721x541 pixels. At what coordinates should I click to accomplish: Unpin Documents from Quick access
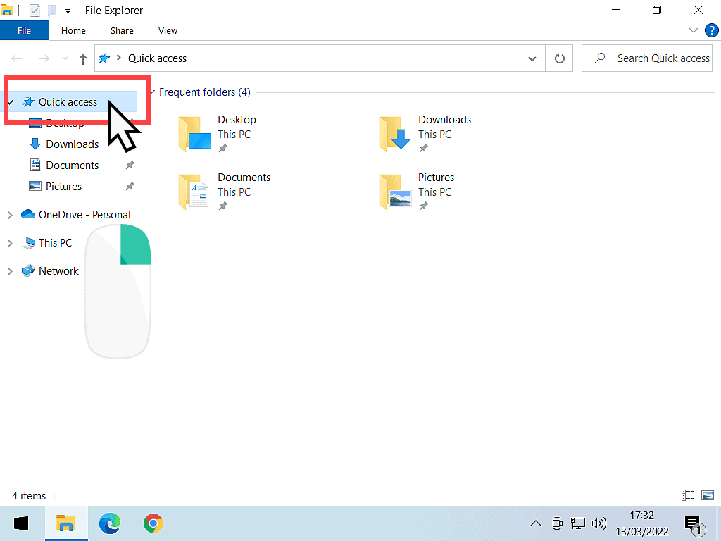(x=130, y=165)
